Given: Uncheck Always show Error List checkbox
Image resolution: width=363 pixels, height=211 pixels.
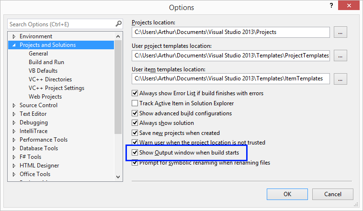Looking at the screenshot, I should 135,93.
